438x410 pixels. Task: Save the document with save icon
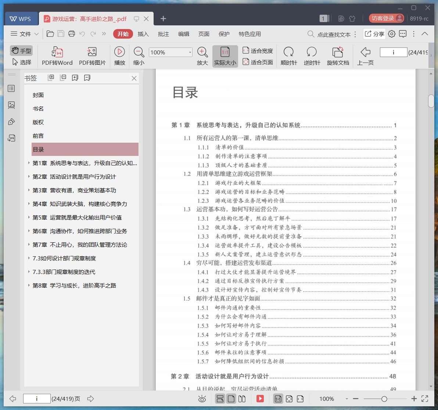tap(61, 34)
